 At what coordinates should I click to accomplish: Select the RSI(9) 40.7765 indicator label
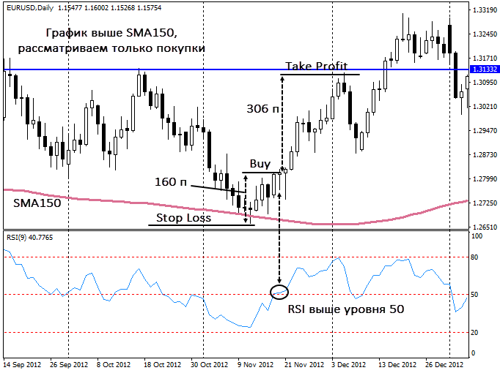[x=29, y=238]
